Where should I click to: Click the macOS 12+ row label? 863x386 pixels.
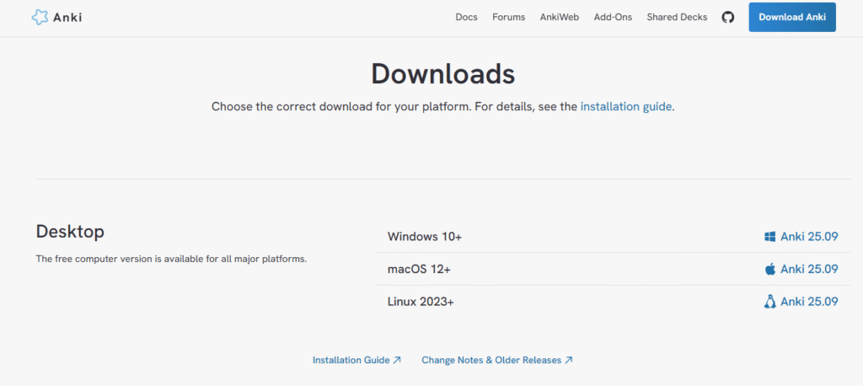(x=419, y=269)
